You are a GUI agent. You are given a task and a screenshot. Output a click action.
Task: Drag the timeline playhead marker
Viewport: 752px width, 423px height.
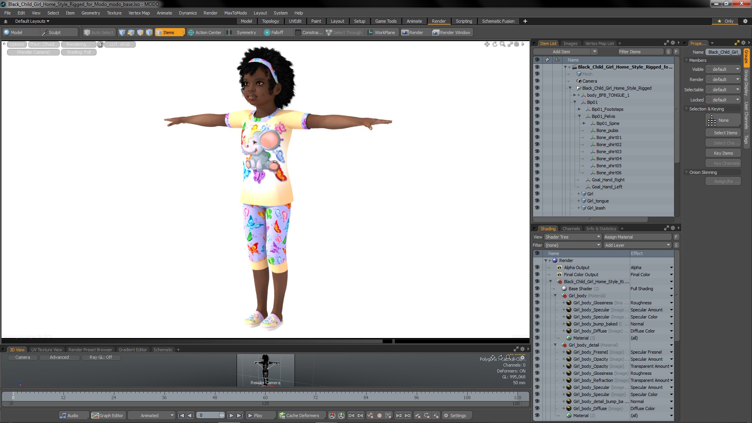[x=13, y=394]
